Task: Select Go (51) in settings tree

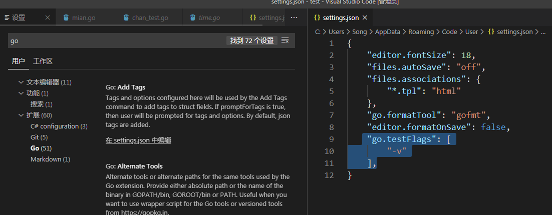Action: coord(41,148)
